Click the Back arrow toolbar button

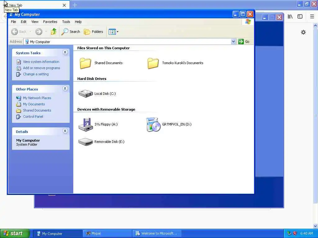(x=18, y=32)
